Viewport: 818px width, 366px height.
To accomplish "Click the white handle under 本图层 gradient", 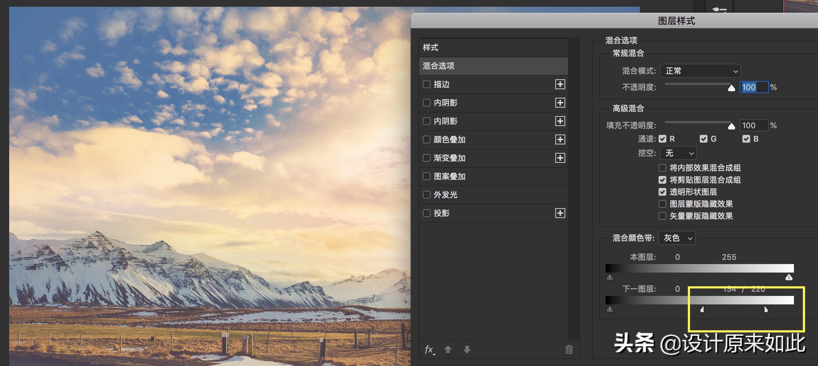I will [x=789, y=277].
